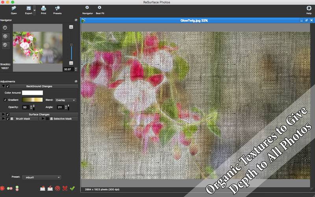Open the Preset mburl1 dropdown
The image size is (315, 197).
tap(41, 178)
